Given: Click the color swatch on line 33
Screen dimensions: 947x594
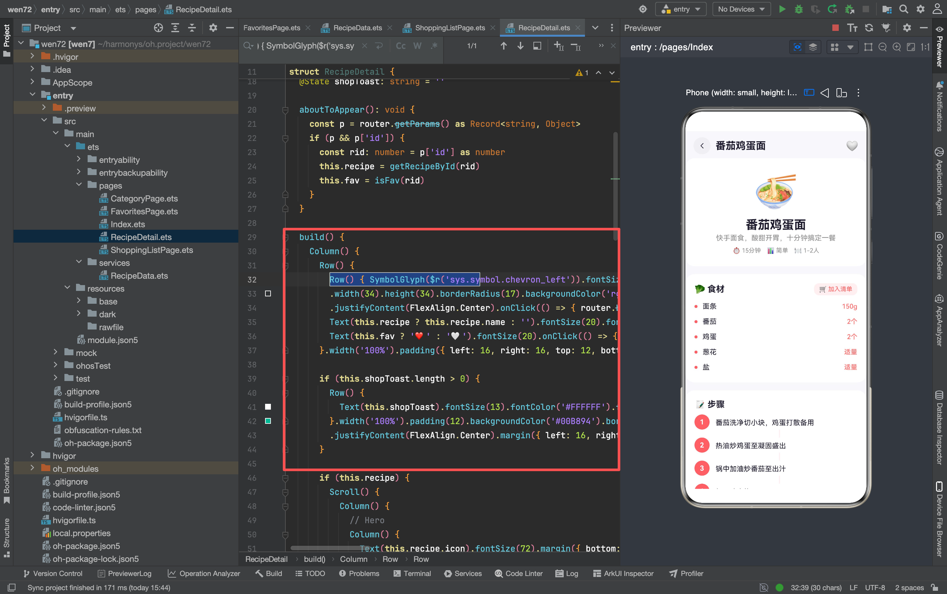Looking at the screenshot, I should coord(268,293).
